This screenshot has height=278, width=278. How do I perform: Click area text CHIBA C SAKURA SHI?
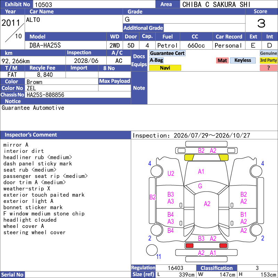(216, 5)
